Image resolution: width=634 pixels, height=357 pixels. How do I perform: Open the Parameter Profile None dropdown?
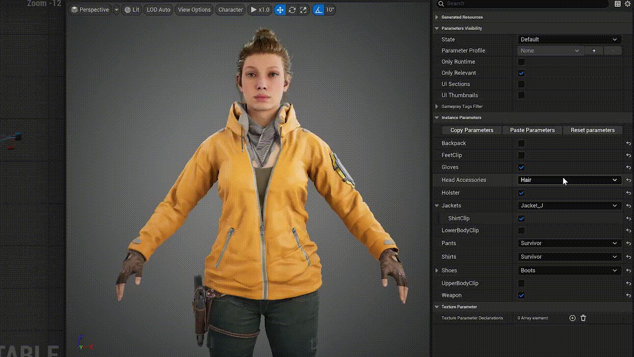pos(550,51)
